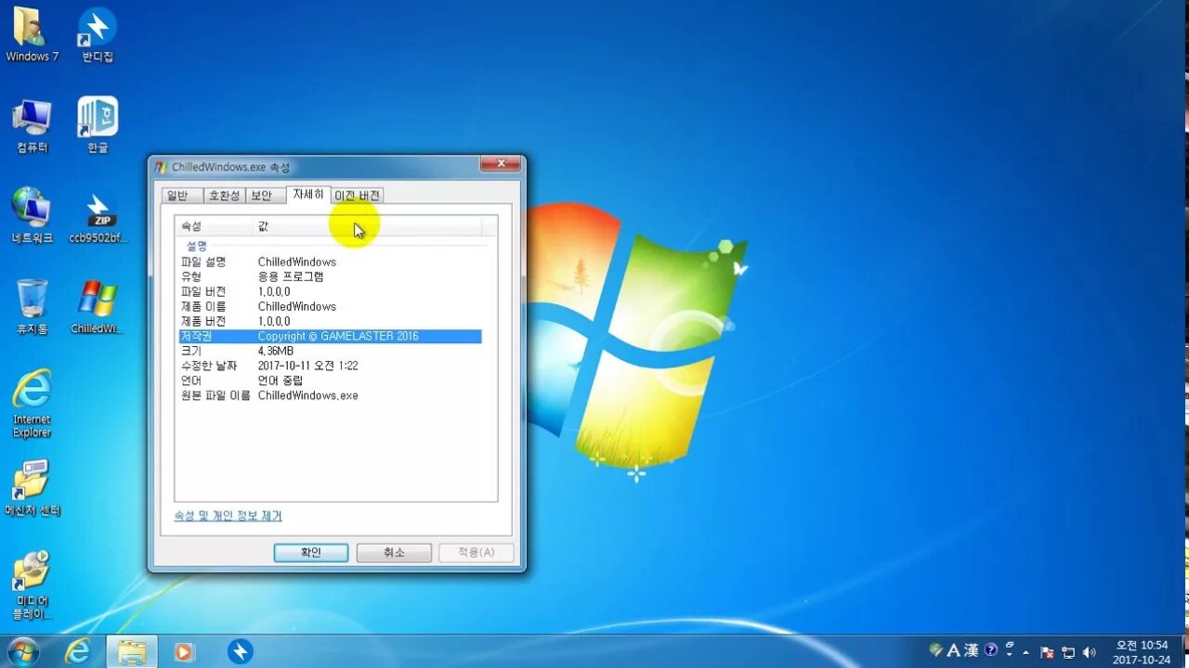
Task: Select the 메신저 센터 desktop shortcut
Action: pyautogui.click(x=32, y=489)
